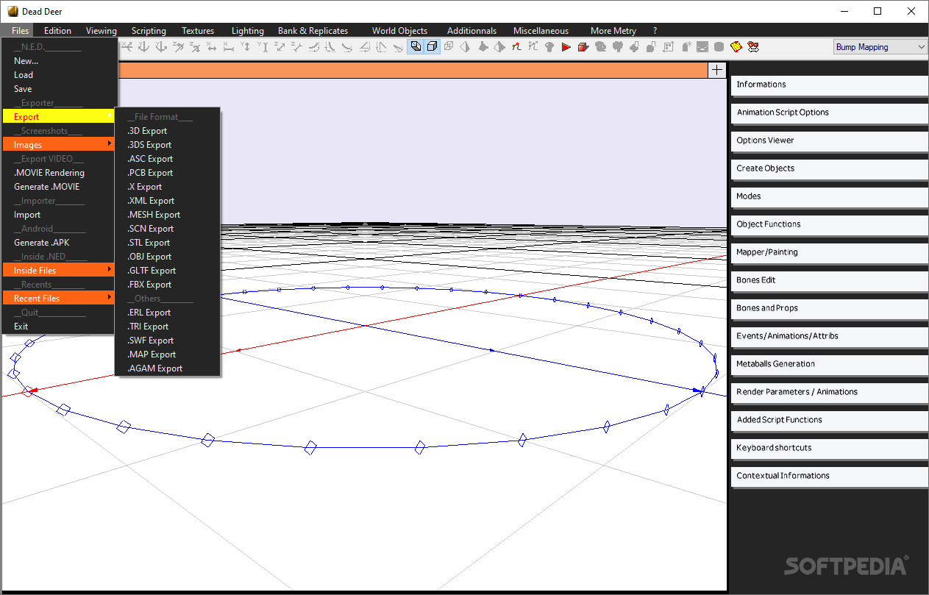
Task: Open the Edition menu
Action: 57,30
